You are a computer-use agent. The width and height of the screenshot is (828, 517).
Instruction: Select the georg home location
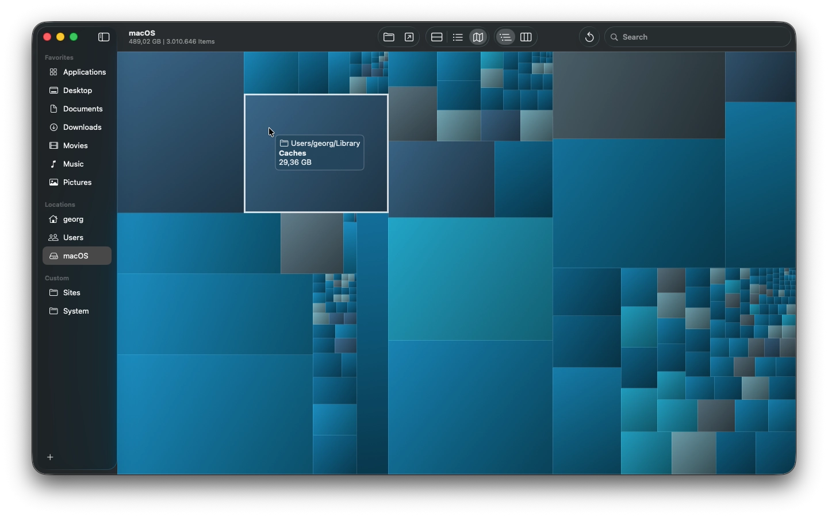point(77,219)
